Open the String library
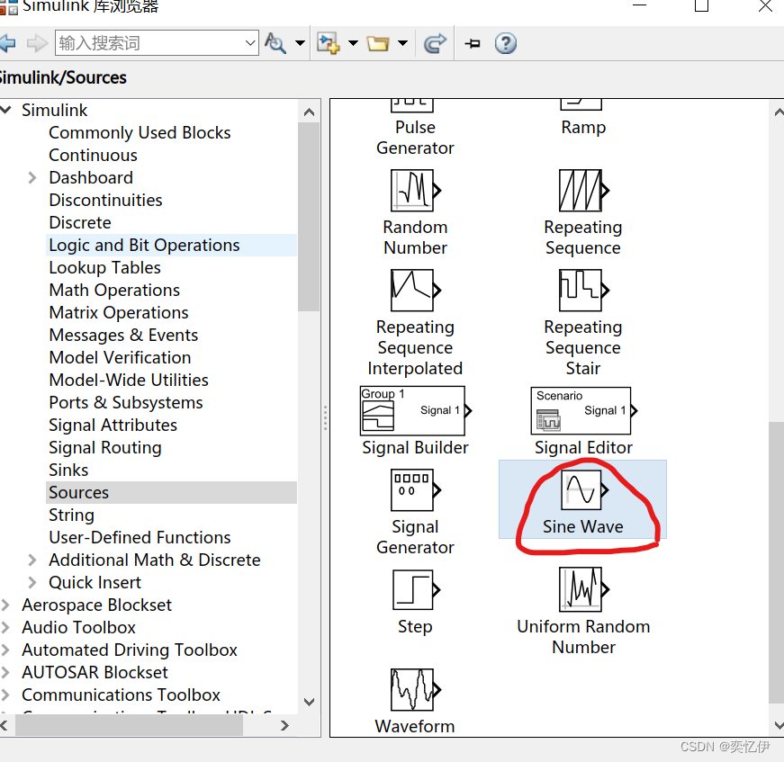 pyautogui.click(x=71, y=515)
